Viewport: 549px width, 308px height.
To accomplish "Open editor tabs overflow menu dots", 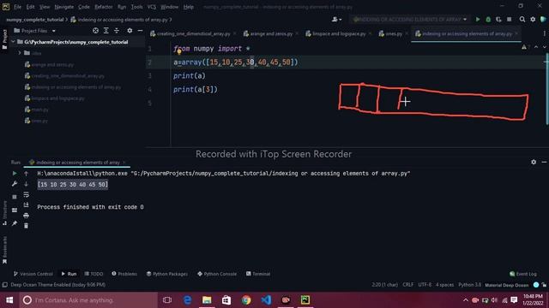I will click(544, 34).
